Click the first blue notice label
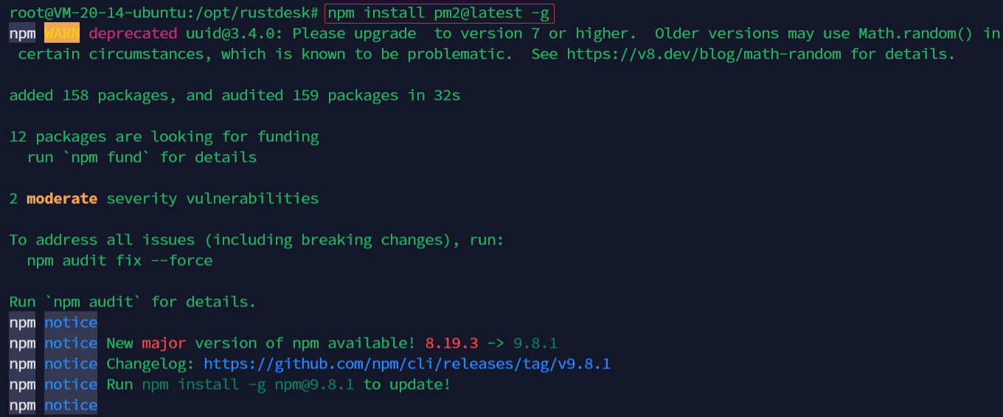 click(71, 323)
